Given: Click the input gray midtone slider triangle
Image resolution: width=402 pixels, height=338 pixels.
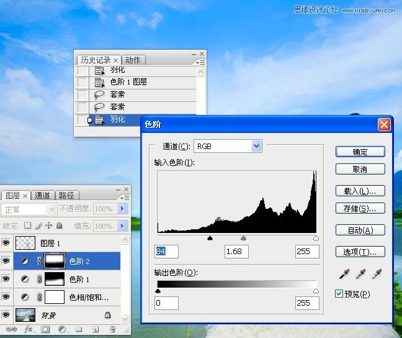Looking at the screenshot, I should tap(243, 238).
